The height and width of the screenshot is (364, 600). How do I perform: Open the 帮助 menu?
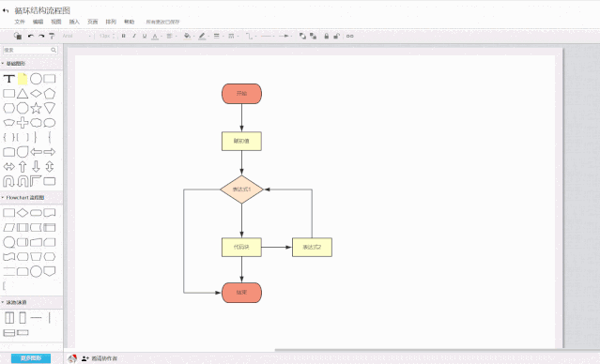pyautogui.click(x=129, y=22)
